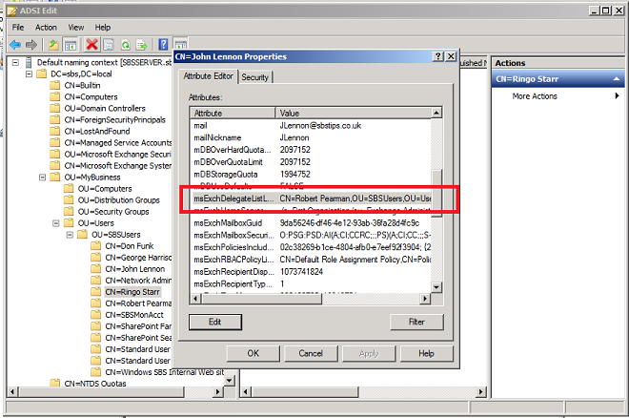Click the red X Delete toolbar icon

pyautogui.click(x=91, y=44)
